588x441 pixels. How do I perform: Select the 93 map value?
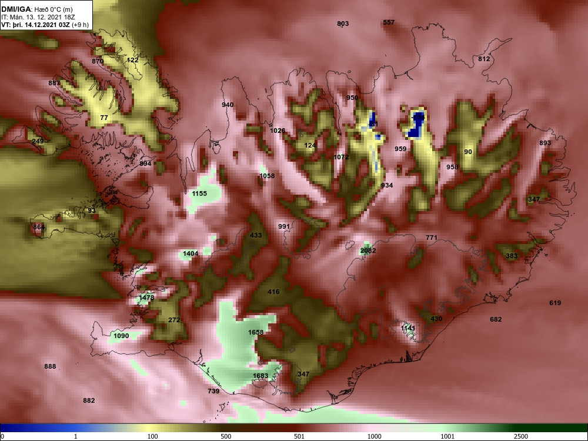pyautogui.click(x=92, y=211)
